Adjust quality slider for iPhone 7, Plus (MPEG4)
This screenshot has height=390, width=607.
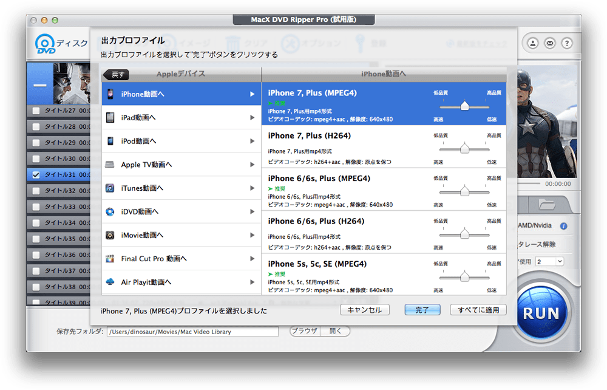point(464,106)
